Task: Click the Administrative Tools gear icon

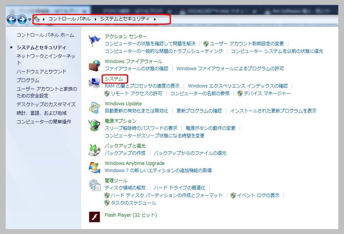Action: (95, 185)
